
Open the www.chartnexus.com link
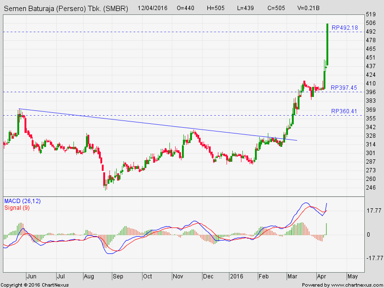pyautogui.click(x=357, y=285)
